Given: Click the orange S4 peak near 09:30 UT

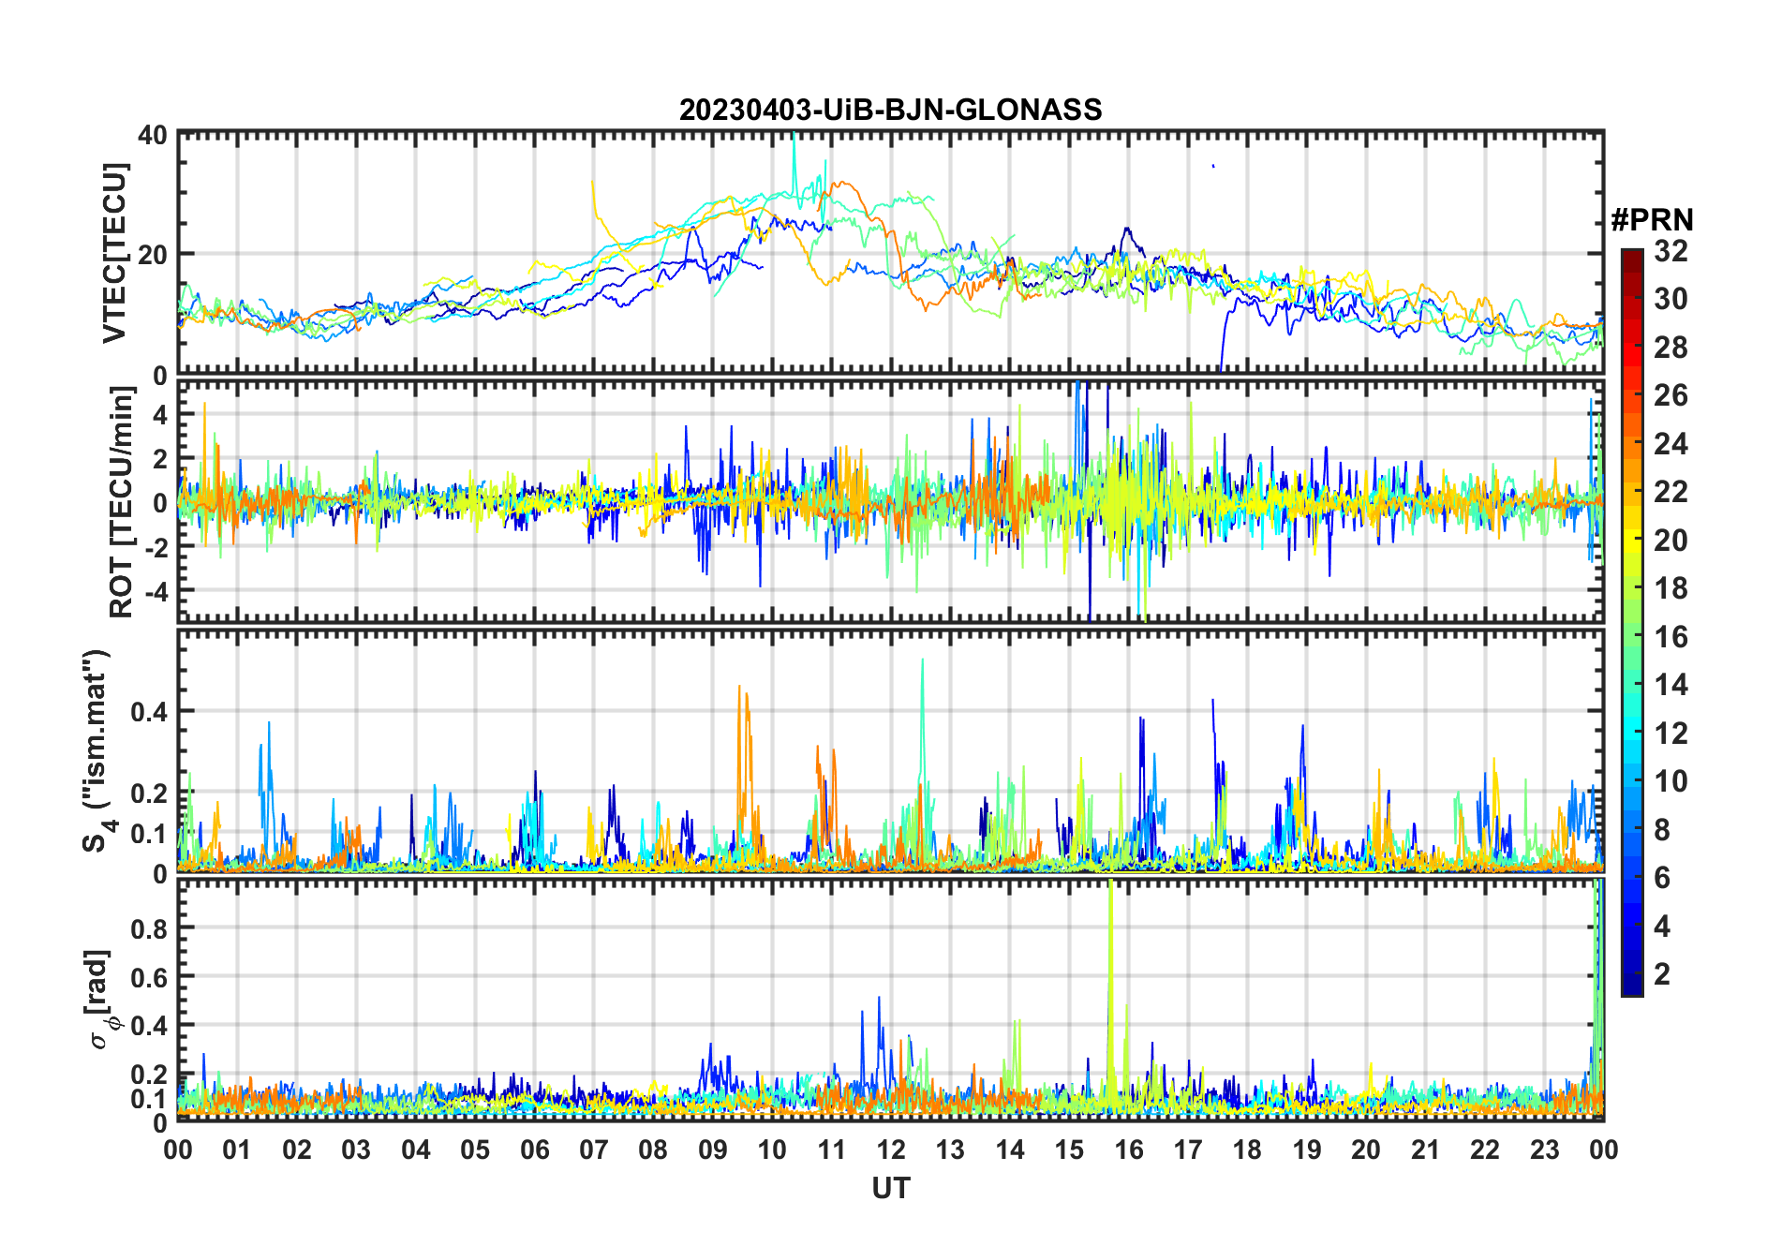Looking at the screenshot, I should coord(740,712).
